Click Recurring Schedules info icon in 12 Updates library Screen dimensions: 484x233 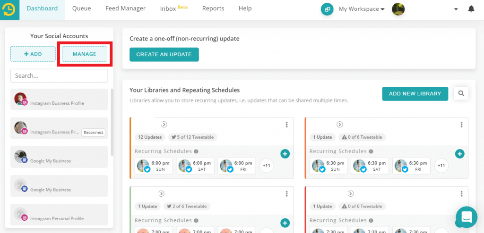(196, 151)
